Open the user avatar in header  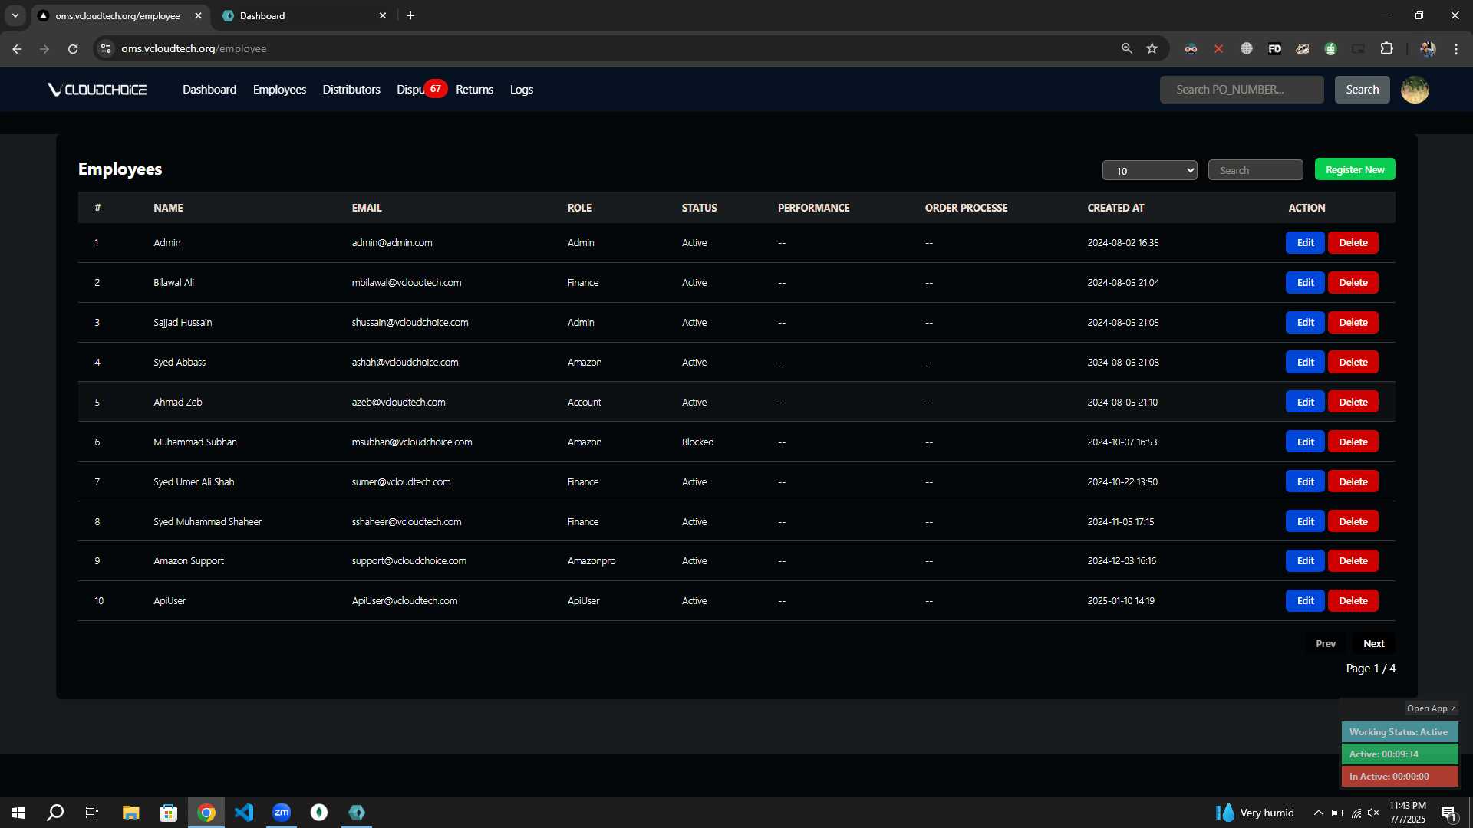pyautogui.click(x=1415, y=90)
